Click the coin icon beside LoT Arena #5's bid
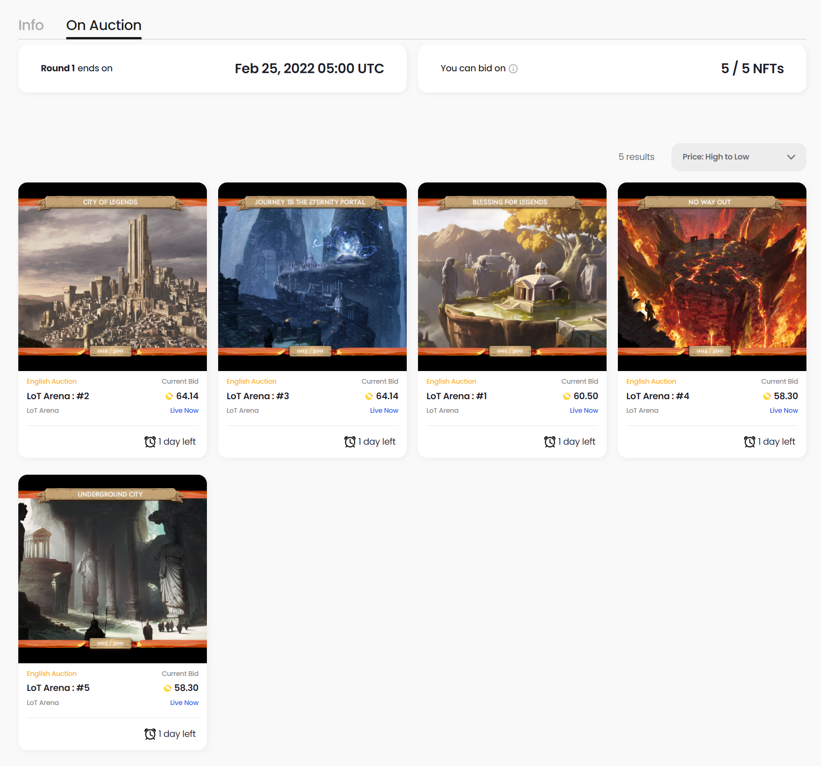 click(167, 688)
